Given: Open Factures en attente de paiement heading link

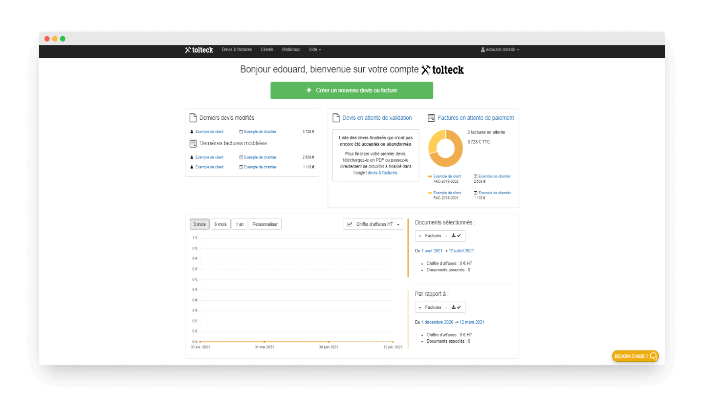Looking at the screenshot, I should [x=476, y=118].
